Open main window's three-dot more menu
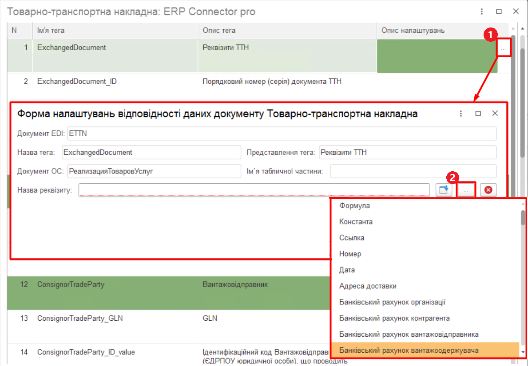This screenshot has height=366, width=528. (x=482, y=12)
